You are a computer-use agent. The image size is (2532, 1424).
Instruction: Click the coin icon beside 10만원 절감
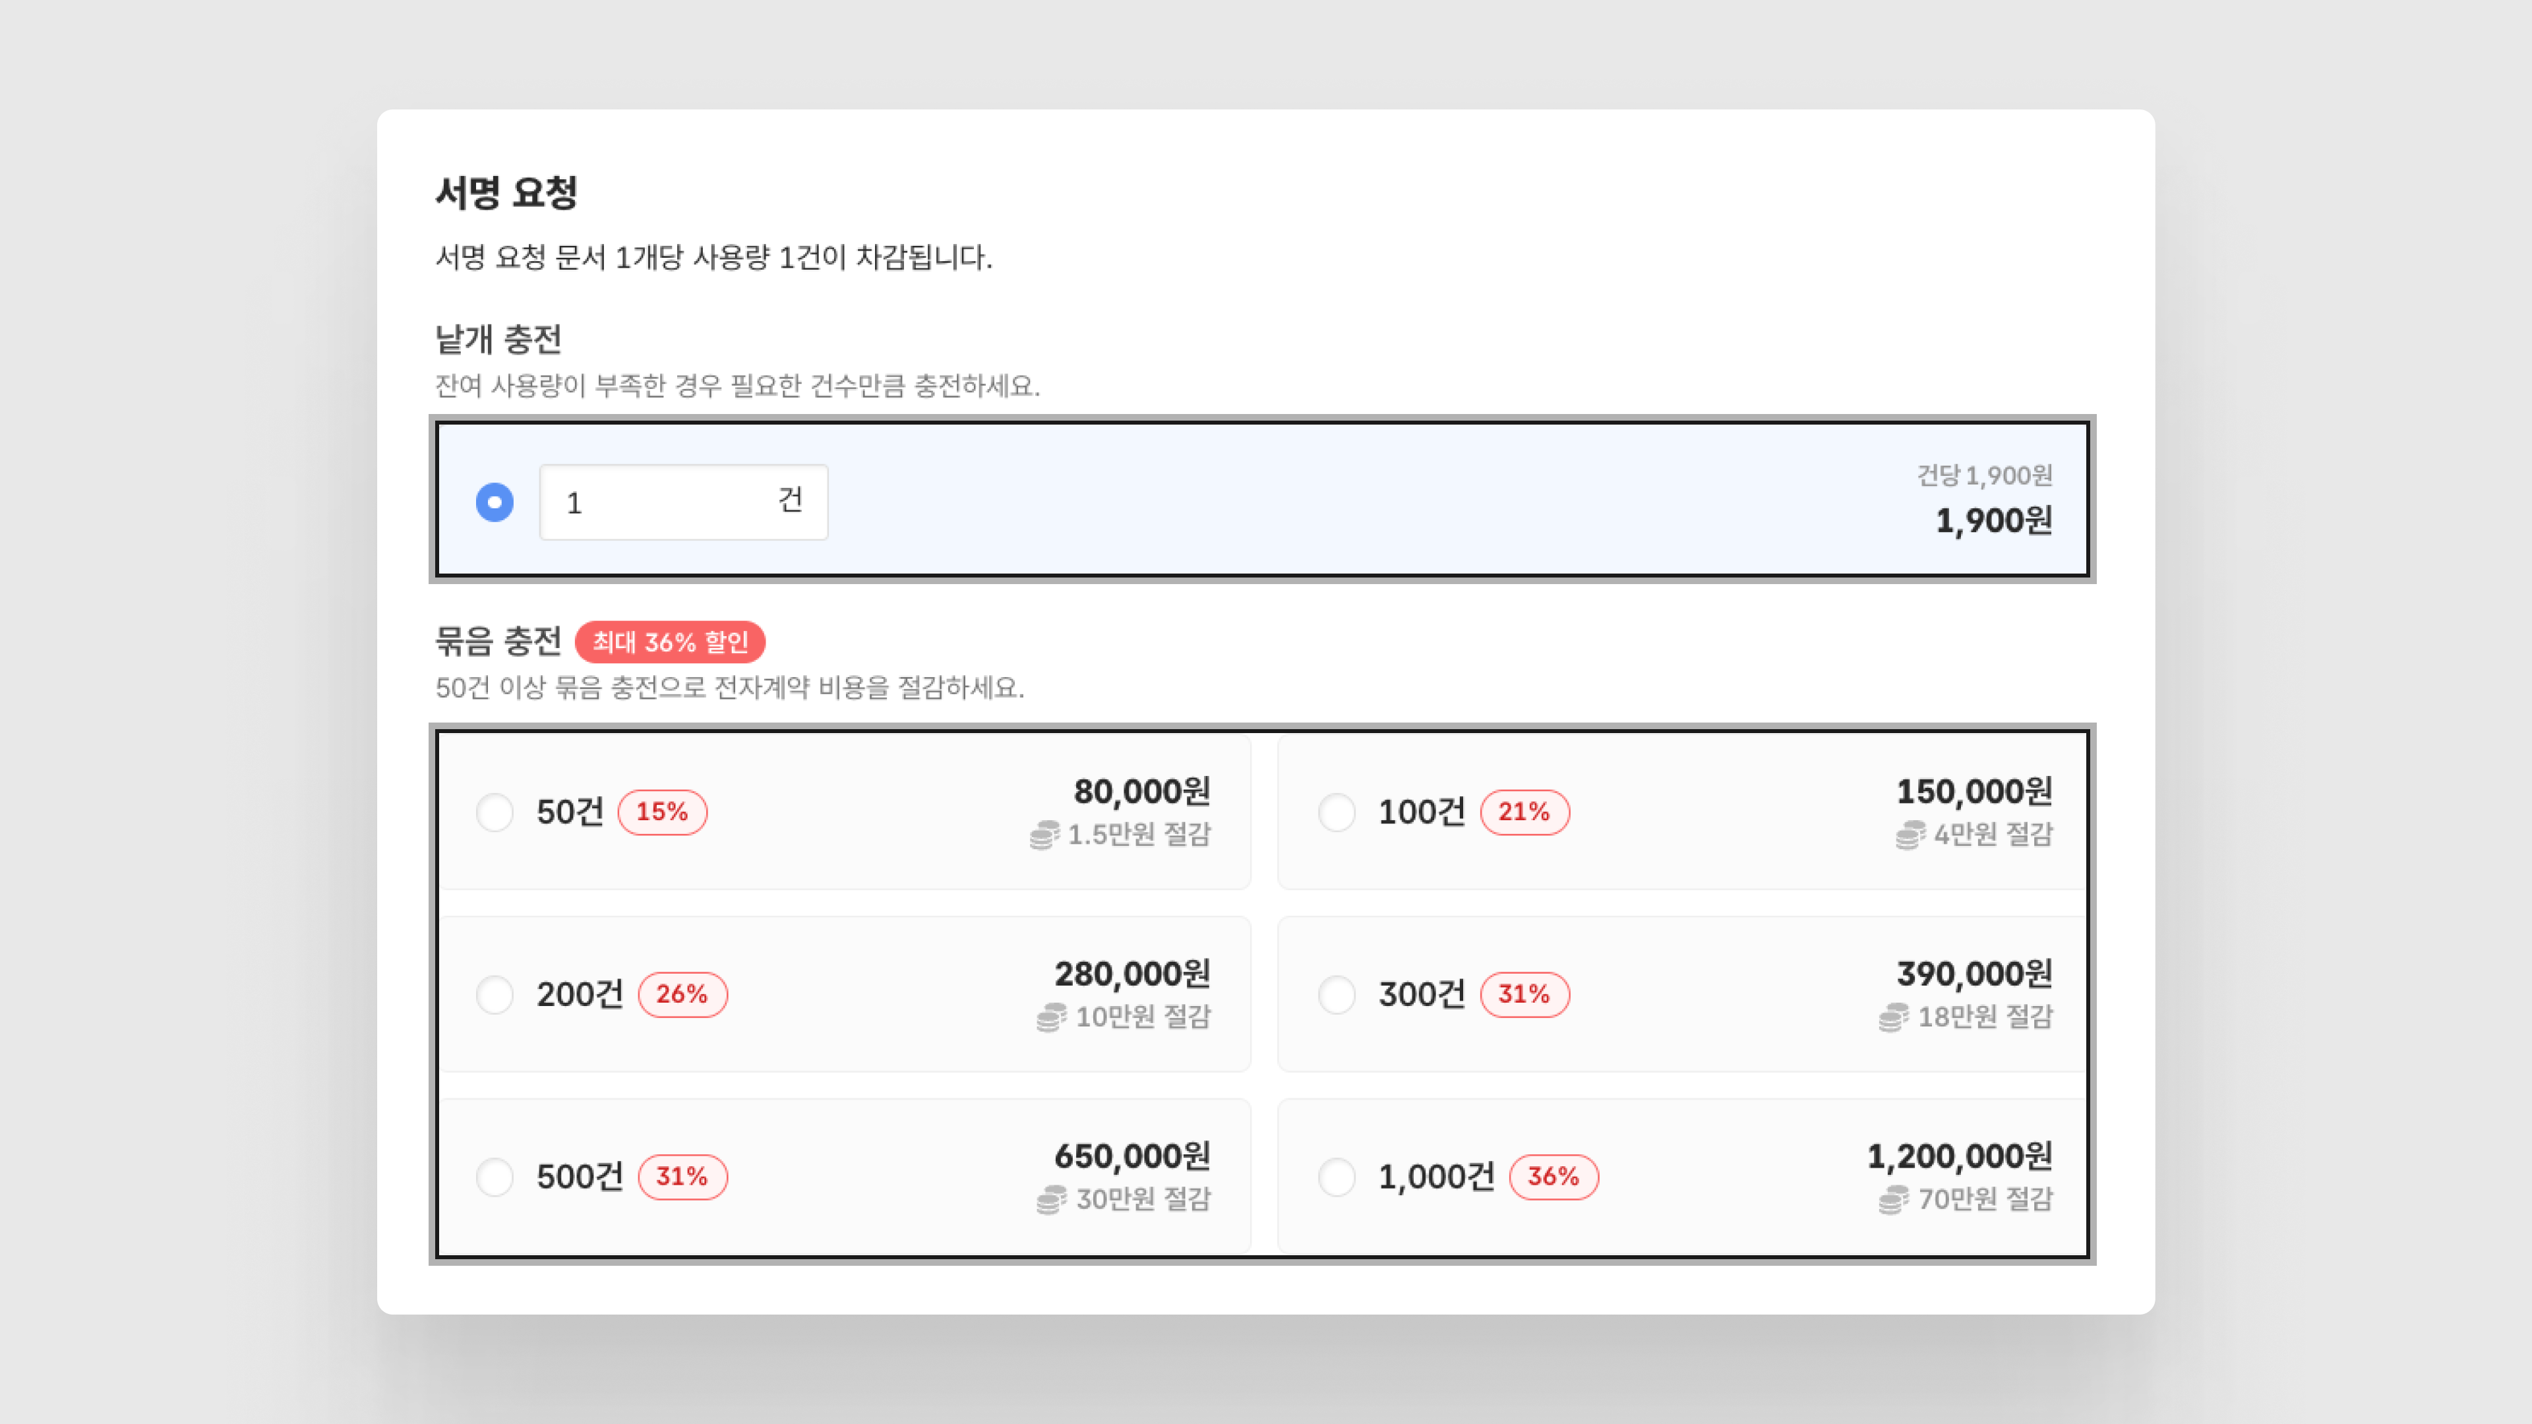coord(1051,1017)
